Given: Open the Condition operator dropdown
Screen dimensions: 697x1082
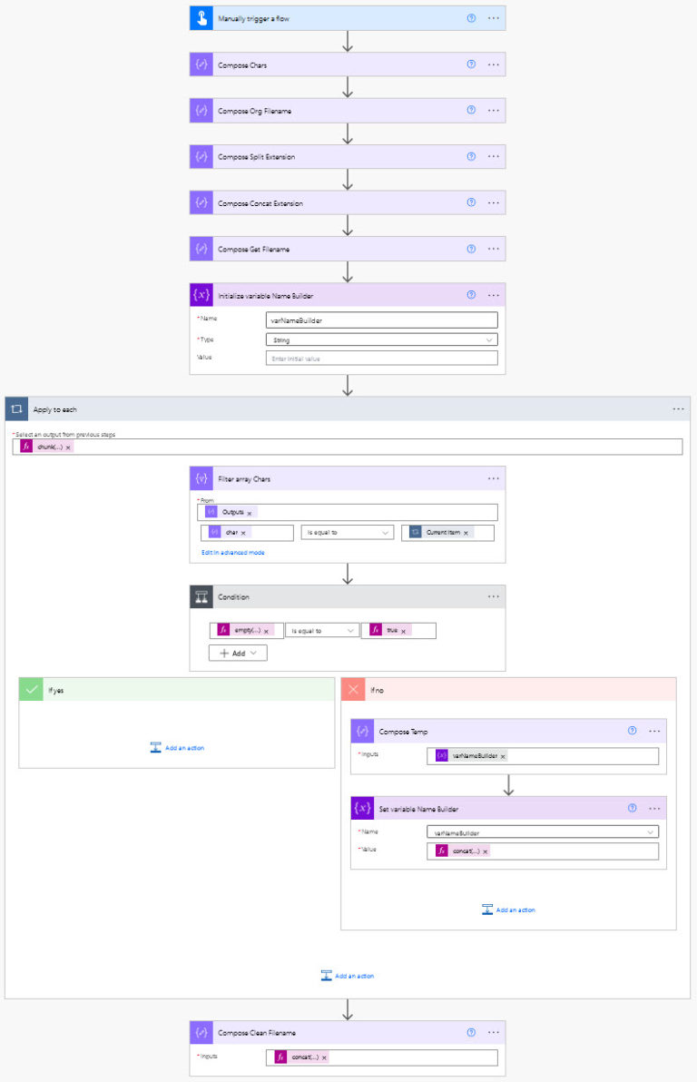Looking at the screenshot, I should (322, 630).
